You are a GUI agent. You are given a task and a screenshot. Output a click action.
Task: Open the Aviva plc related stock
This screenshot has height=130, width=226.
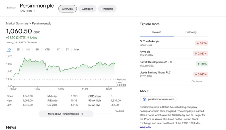174,53
